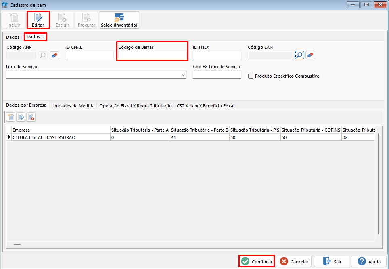Click Situação Tributária - PIS header
Screen dimensions: 389x269
[x=255, y=130]
